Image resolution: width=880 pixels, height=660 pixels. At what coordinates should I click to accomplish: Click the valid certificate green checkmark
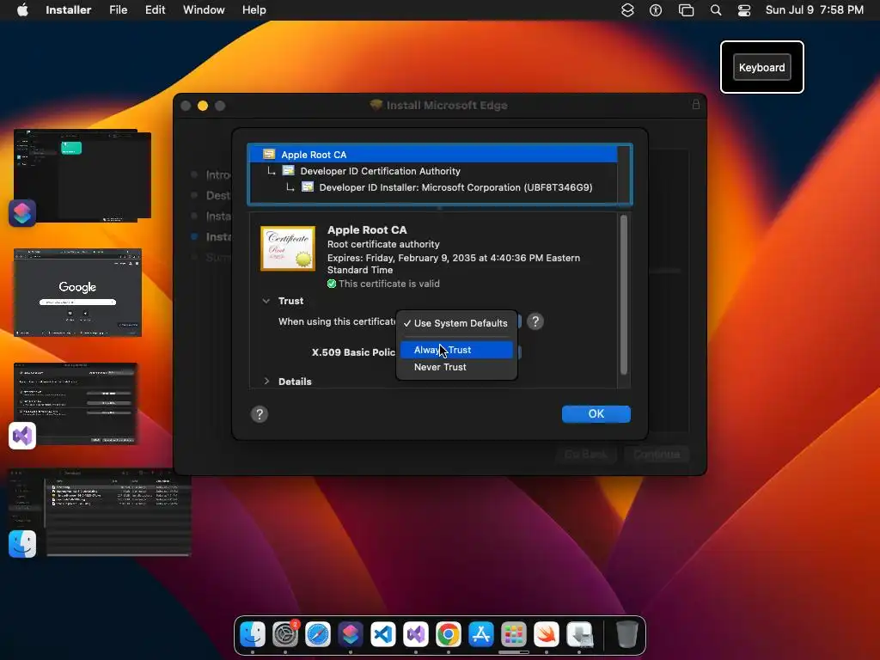click(332, 284)
